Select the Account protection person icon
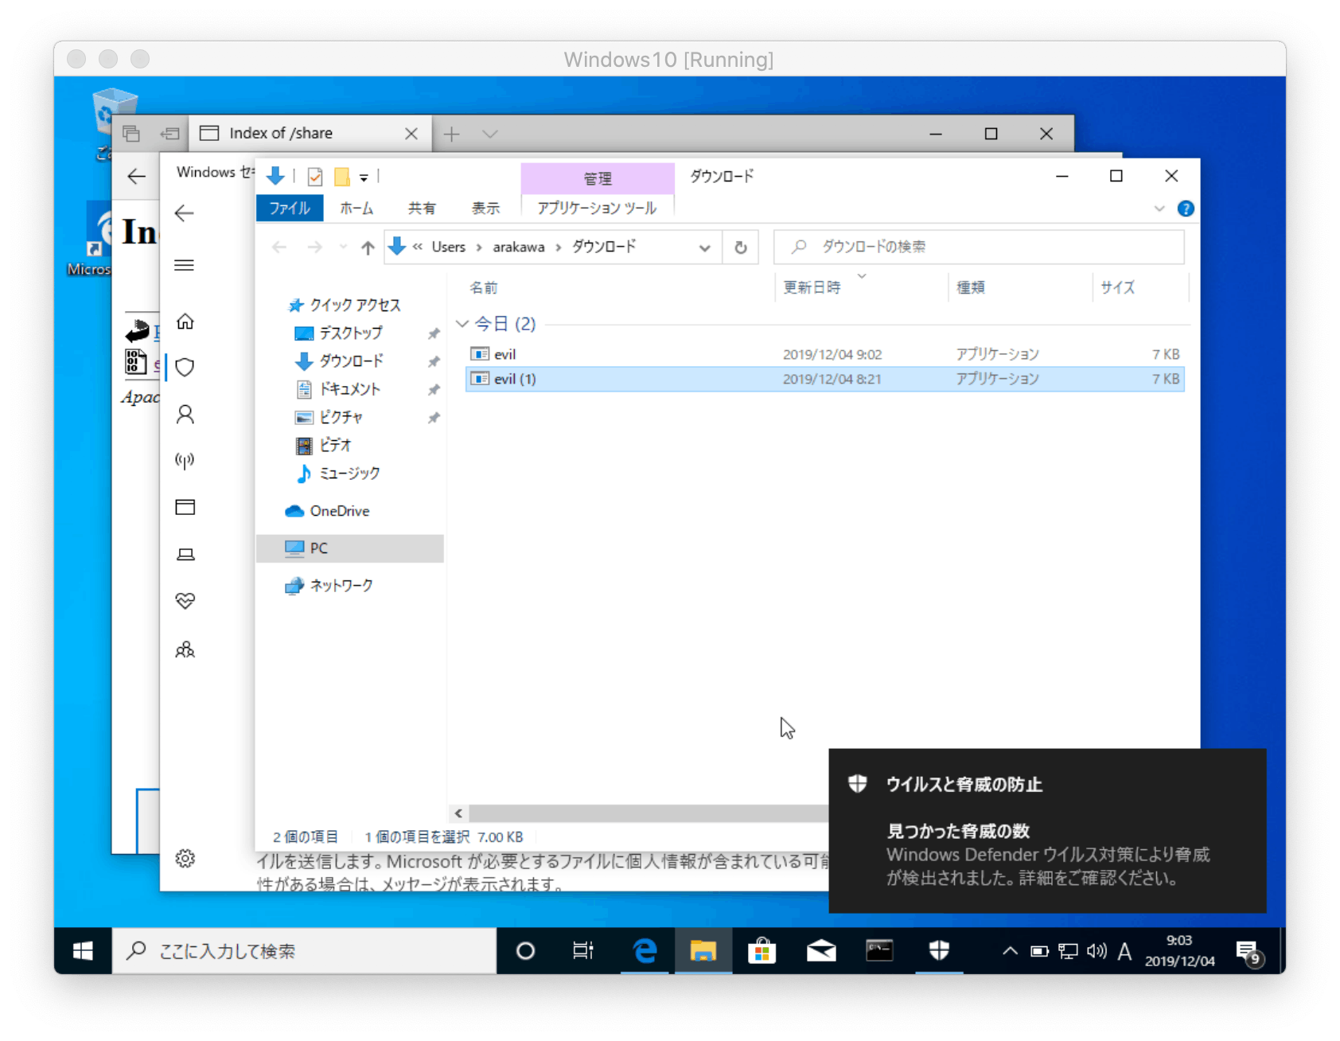 click(185, 415)
